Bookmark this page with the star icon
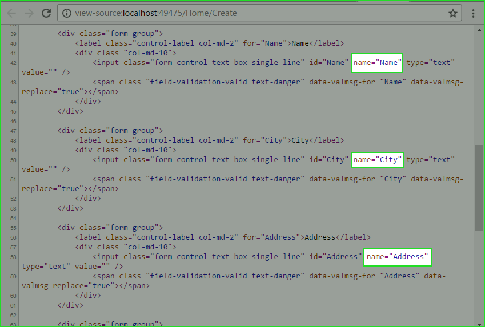 tap(453, 13)
